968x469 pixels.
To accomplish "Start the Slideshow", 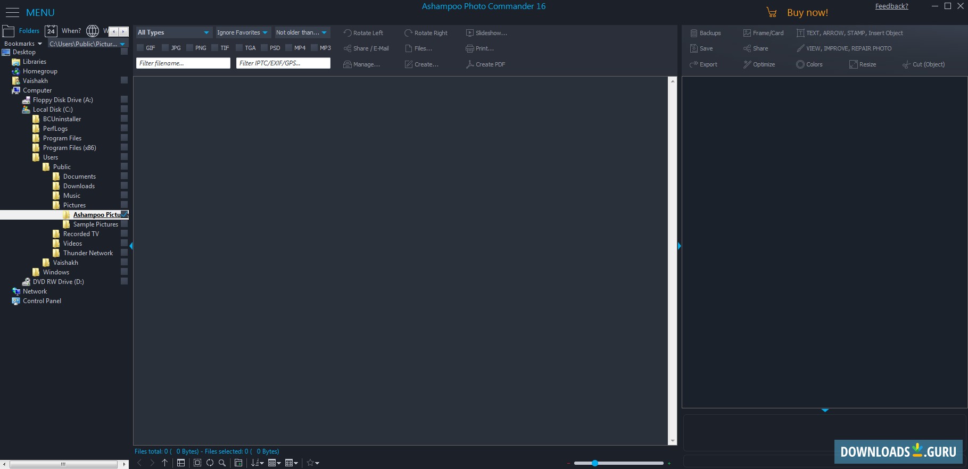I will 486,33.
